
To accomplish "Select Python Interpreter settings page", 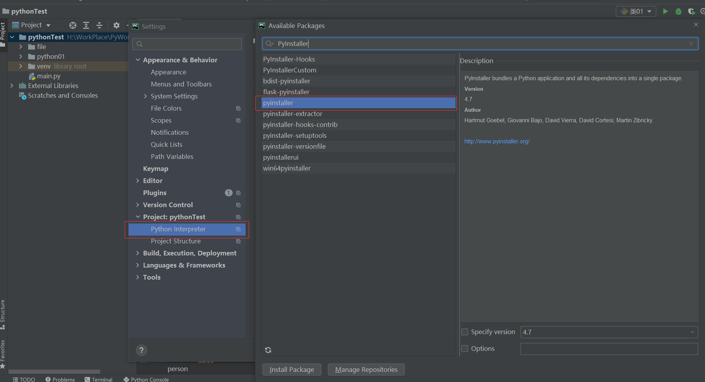I will [x=187, y=229].
